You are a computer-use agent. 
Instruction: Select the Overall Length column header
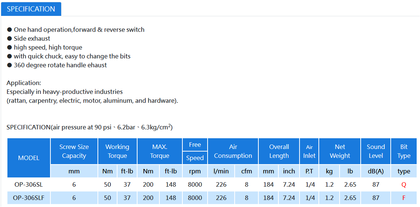point(279,151)
